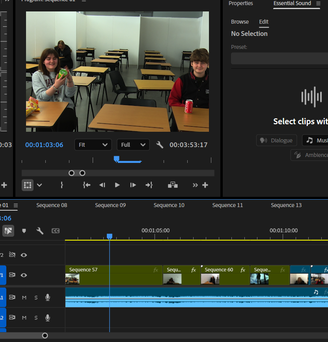The image size is (328, 342).
Task: Click the fx badge on Sequence 57 clip
Action: pos(156,270)
